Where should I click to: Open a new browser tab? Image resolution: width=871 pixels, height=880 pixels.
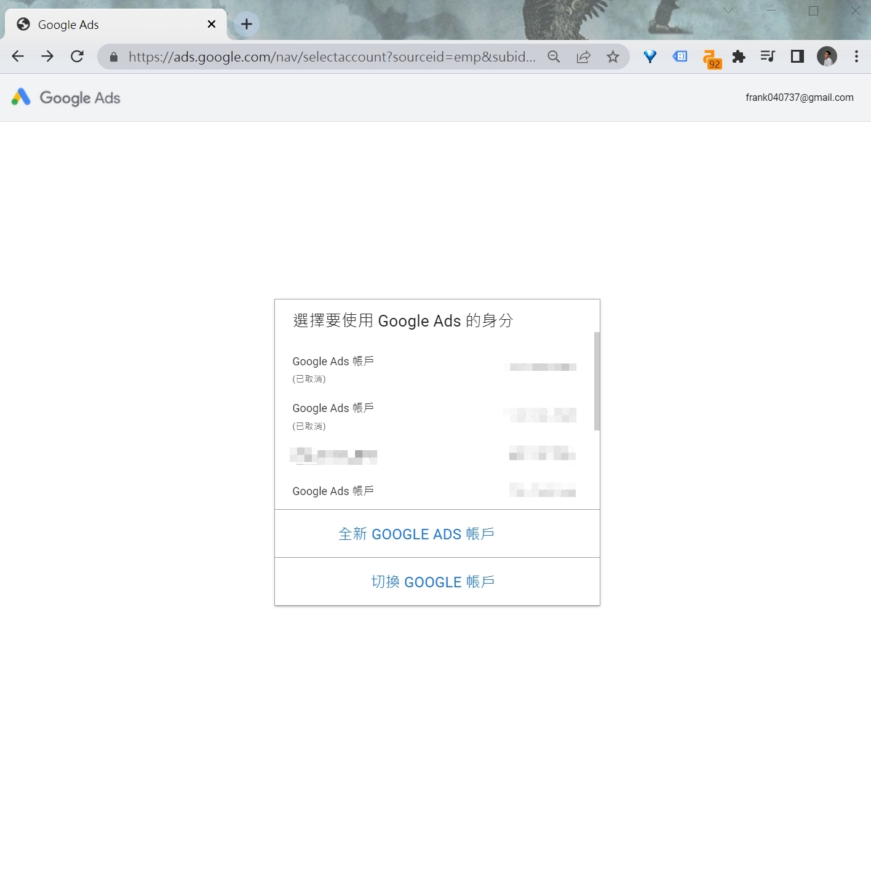click(247, 24)
